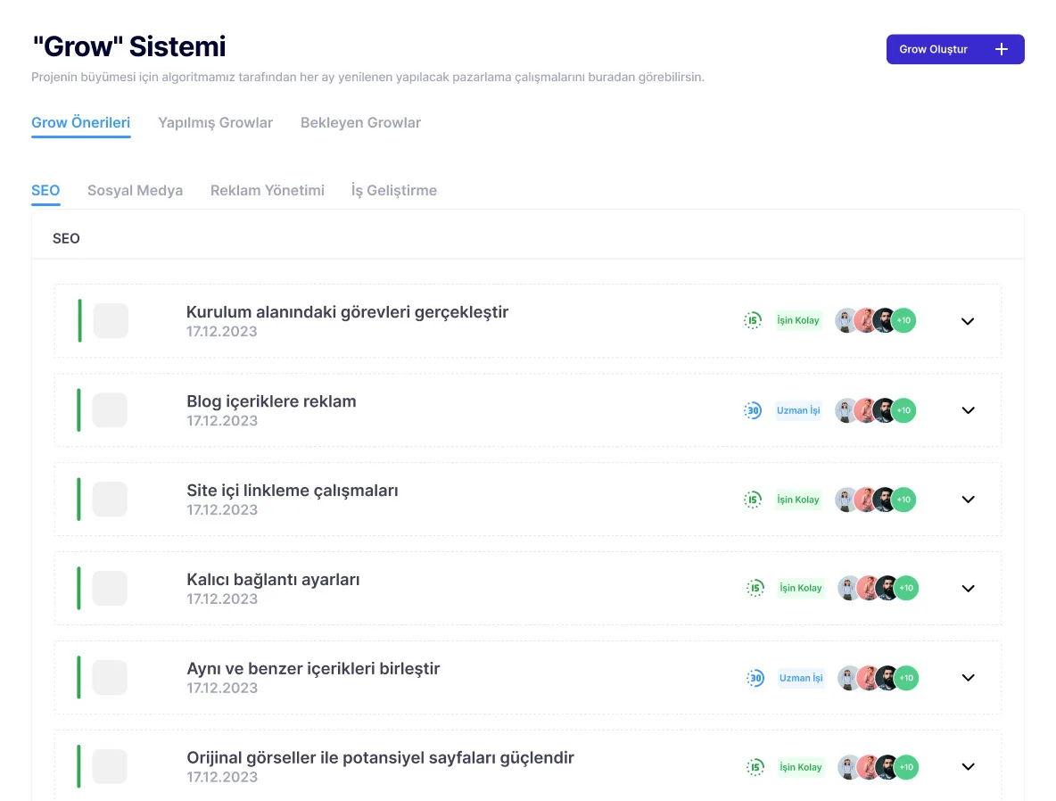Screen dimensions: 1056x801
Task: Click 15 timer icon in Kalıcı bağlantı row
Action: click(x=755, y=588)
